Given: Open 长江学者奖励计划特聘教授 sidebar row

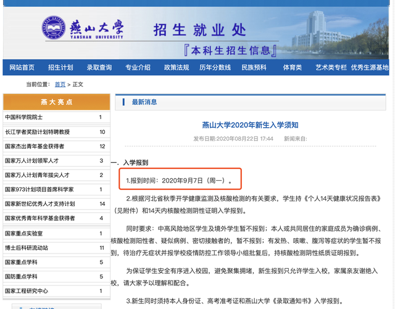Looking at the screenshot, I should tap(57, 132).
